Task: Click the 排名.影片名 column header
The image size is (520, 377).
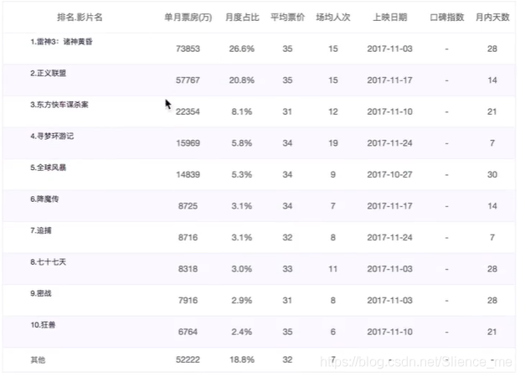Action: (80, 17)
